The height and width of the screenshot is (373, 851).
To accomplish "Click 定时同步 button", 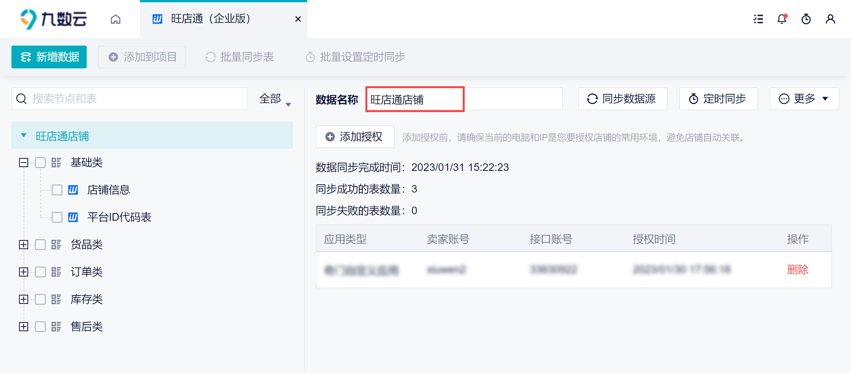I will tap(718, 99).
